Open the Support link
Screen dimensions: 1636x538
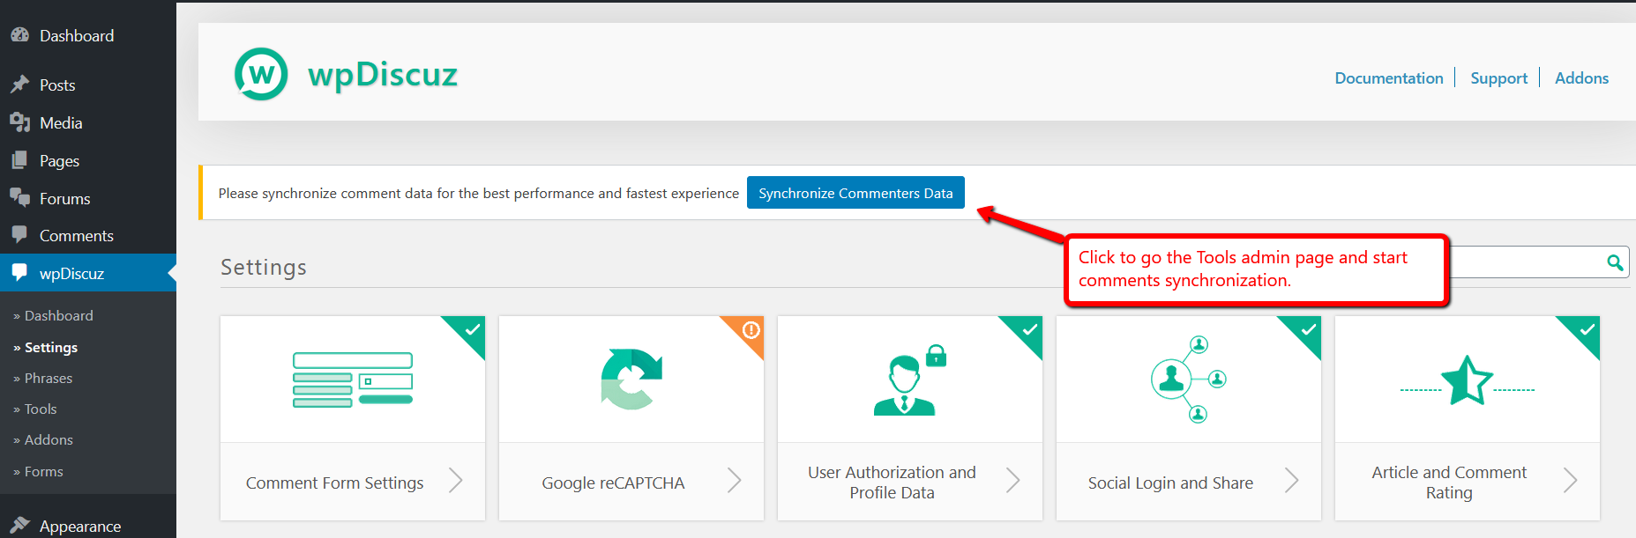(x=1498, y=78)
